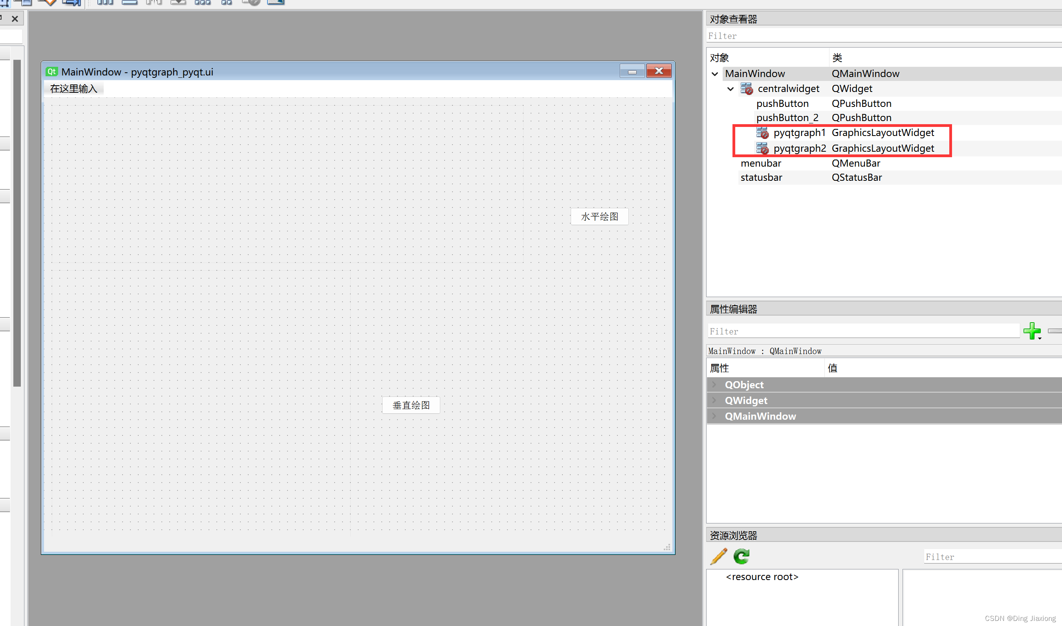The image size is (1062, 626).
Task: Close the pyqtgraph_pyqt.ui form window
Action: click(659, 71)
